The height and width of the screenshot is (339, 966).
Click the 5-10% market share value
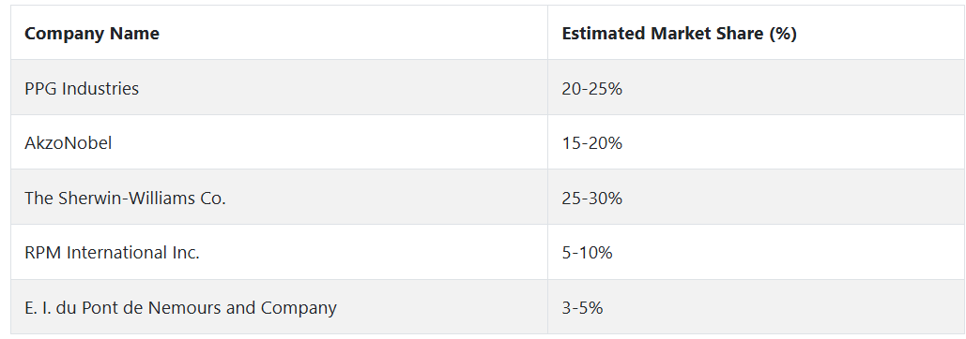[587, 253]
